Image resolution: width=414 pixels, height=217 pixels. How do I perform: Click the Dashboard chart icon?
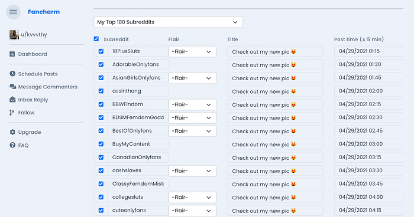(x=12, y=54)
